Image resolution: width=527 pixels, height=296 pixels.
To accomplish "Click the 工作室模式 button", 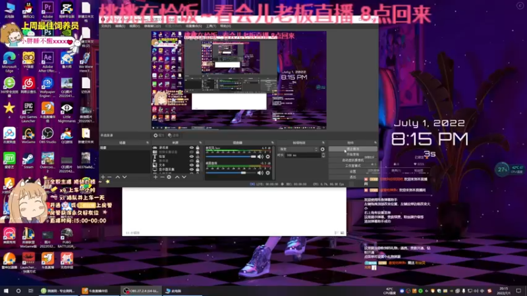I will (x=352, y=166).
